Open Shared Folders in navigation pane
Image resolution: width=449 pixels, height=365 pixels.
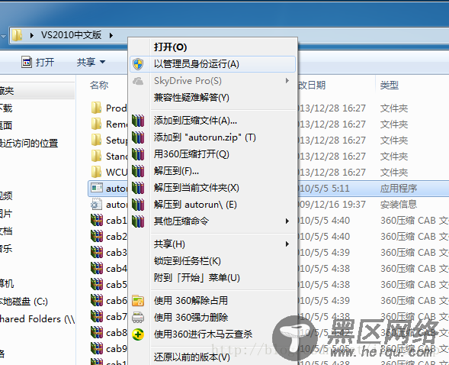[x=37, y=319]
